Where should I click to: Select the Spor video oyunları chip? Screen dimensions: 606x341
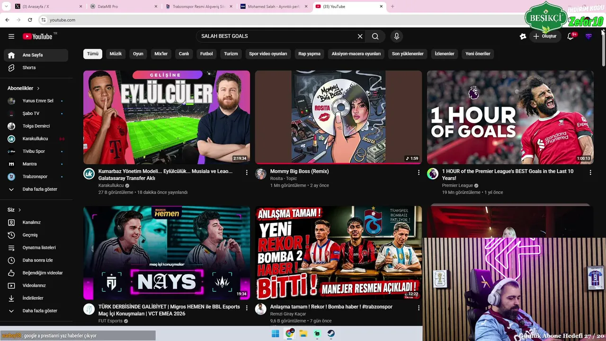coord(268,54)
